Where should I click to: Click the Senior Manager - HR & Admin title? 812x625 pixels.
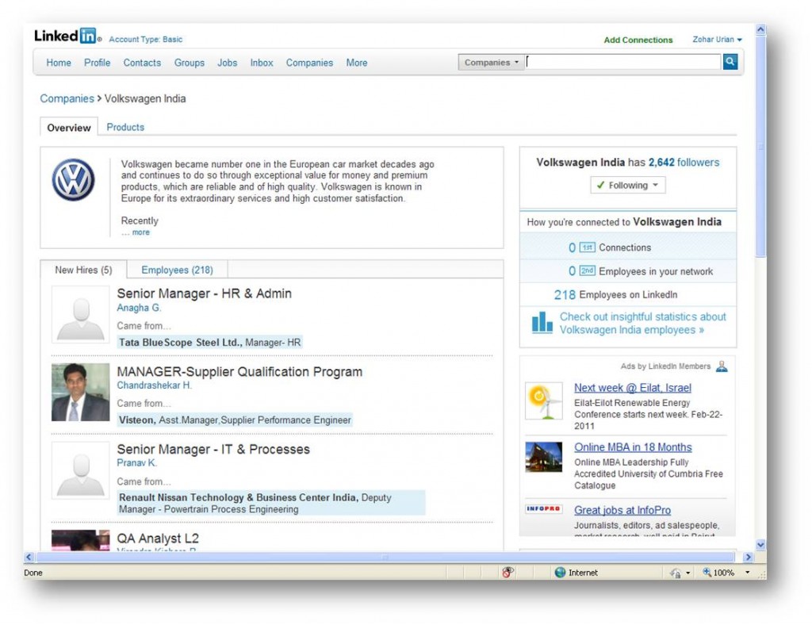(x=204, y=293)
